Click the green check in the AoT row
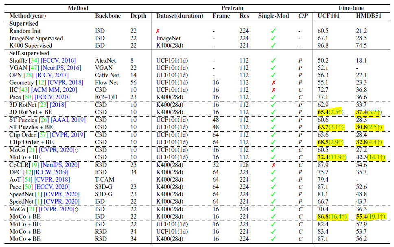The width and height of the screenshot is (394, 247). [x=274, y=179]
